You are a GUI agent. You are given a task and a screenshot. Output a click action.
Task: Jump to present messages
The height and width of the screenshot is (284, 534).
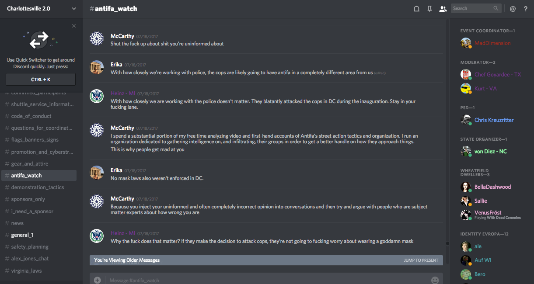pos(421,260)
